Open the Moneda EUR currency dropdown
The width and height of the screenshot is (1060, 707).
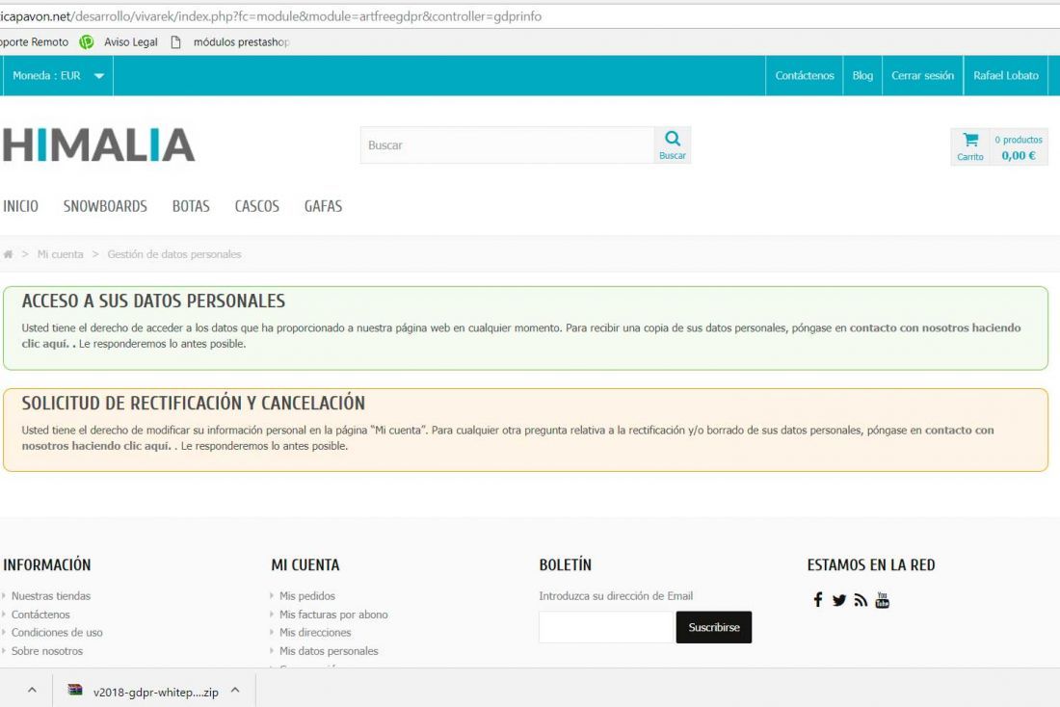(x=58, y=76)
